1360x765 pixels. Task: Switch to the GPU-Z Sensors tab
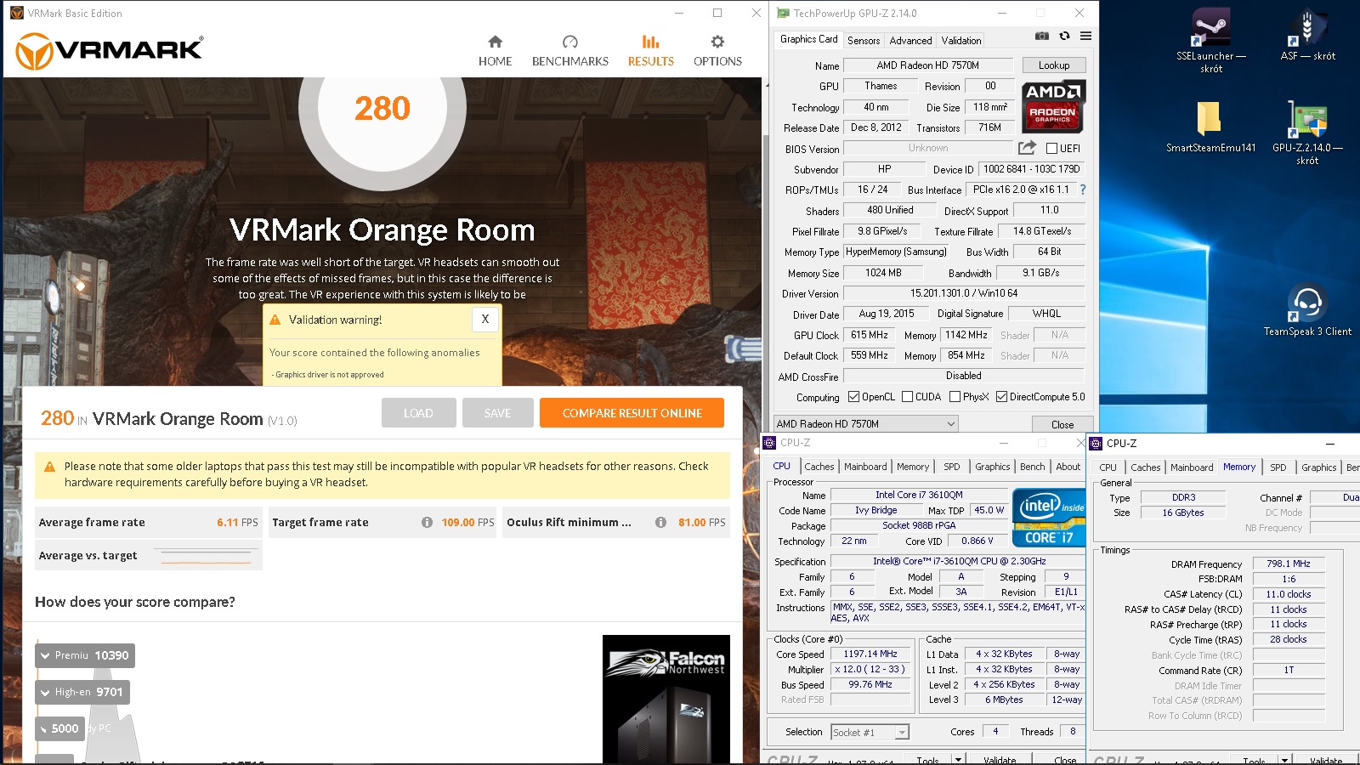coord(864,40)
